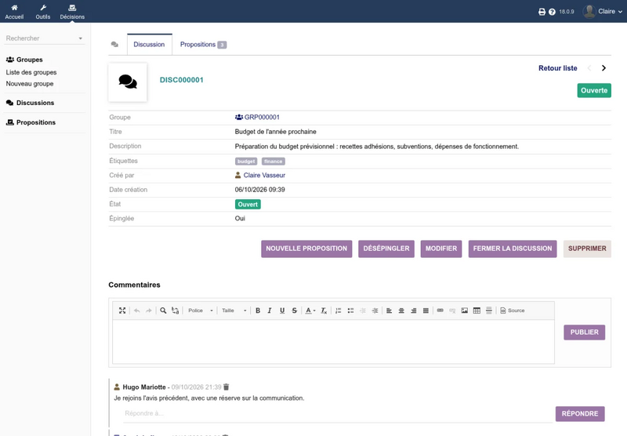This screenshot has height=436, width=627.
Task: Click the redo arrow in editor
Action: [x=149, y=311]
